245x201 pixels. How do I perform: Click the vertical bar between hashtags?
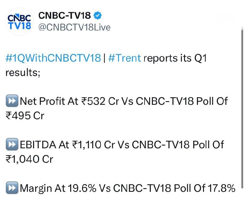click(104, 58)
